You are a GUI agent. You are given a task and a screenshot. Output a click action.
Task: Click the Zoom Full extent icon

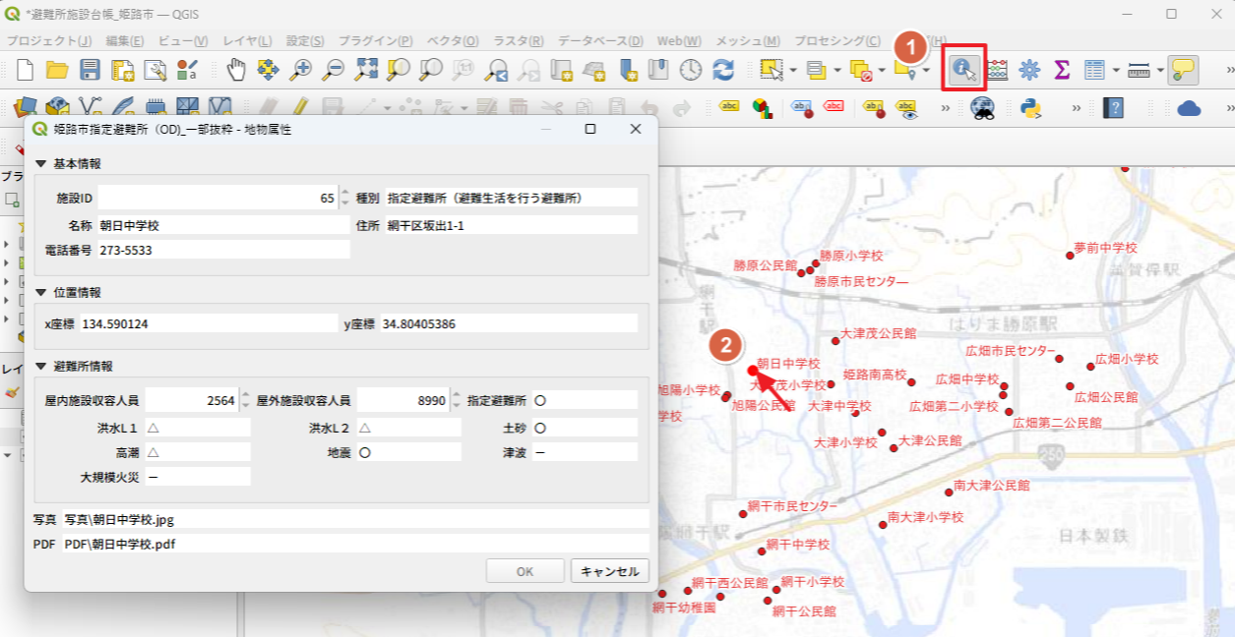tap(366, 70)
